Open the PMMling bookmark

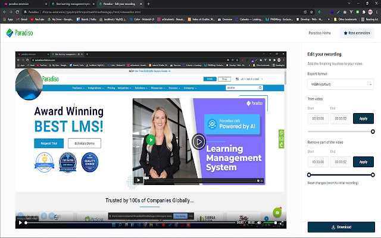click(279, 19)
